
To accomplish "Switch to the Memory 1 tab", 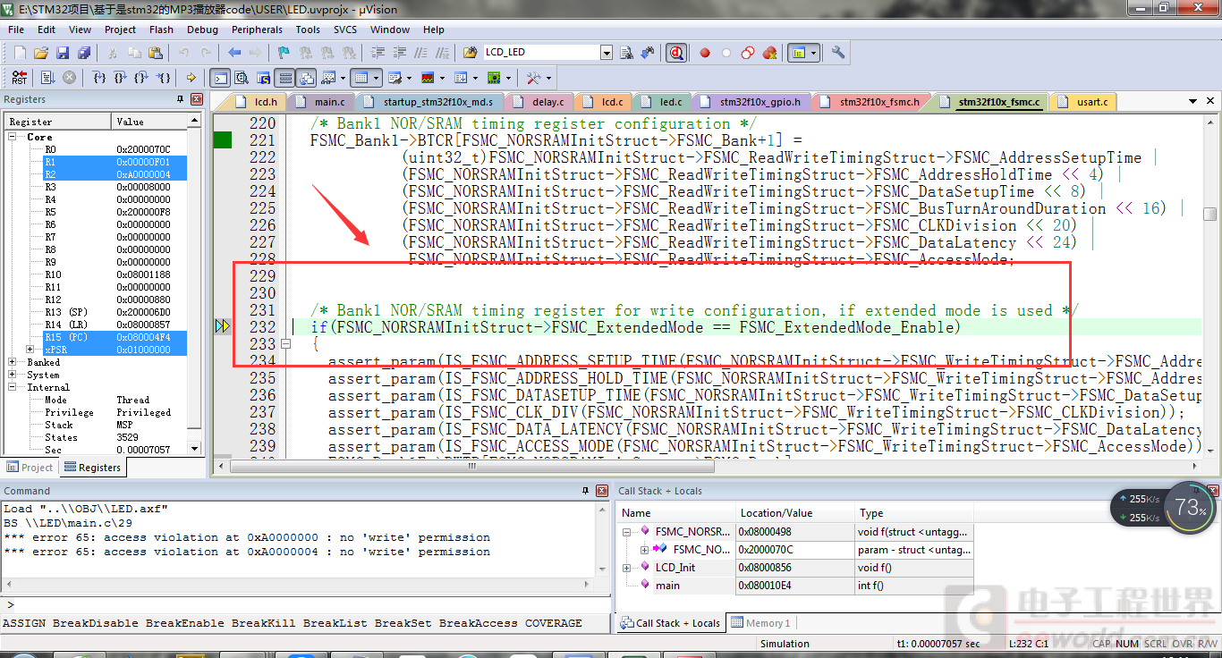I will point(760,623).
